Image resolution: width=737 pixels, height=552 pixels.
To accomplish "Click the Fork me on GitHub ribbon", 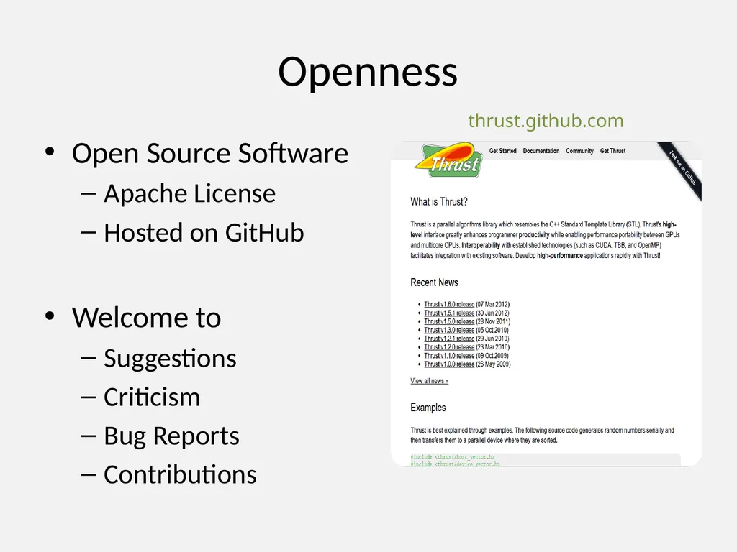I will (682, 168).
